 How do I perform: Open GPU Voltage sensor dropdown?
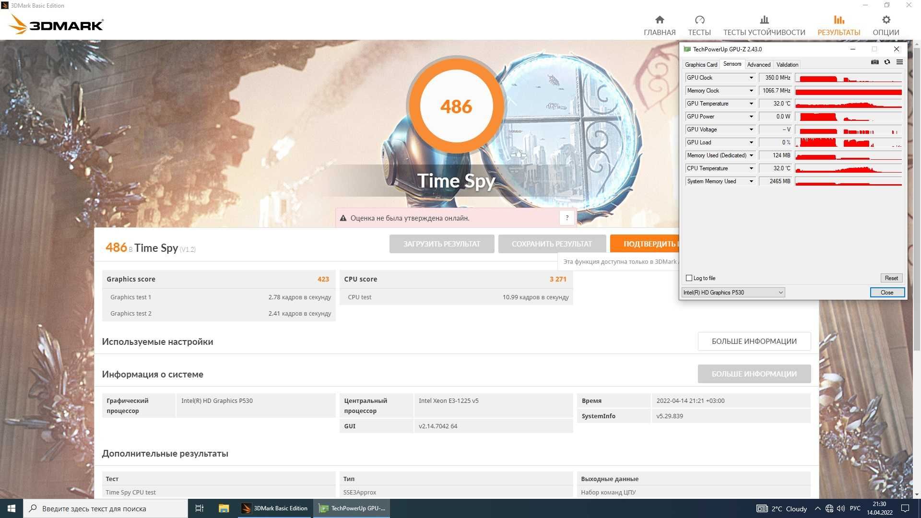pos(751,129)
